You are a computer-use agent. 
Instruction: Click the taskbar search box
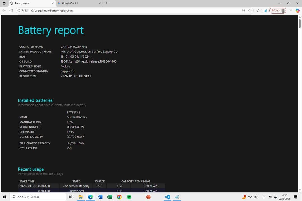tap(38, 197)
